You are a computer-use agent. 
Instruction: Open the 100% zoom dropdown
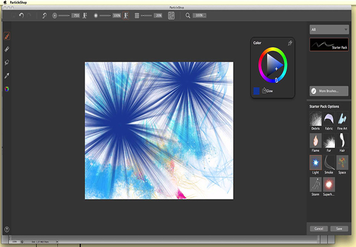pyautogui.click(x=199, y=16)
